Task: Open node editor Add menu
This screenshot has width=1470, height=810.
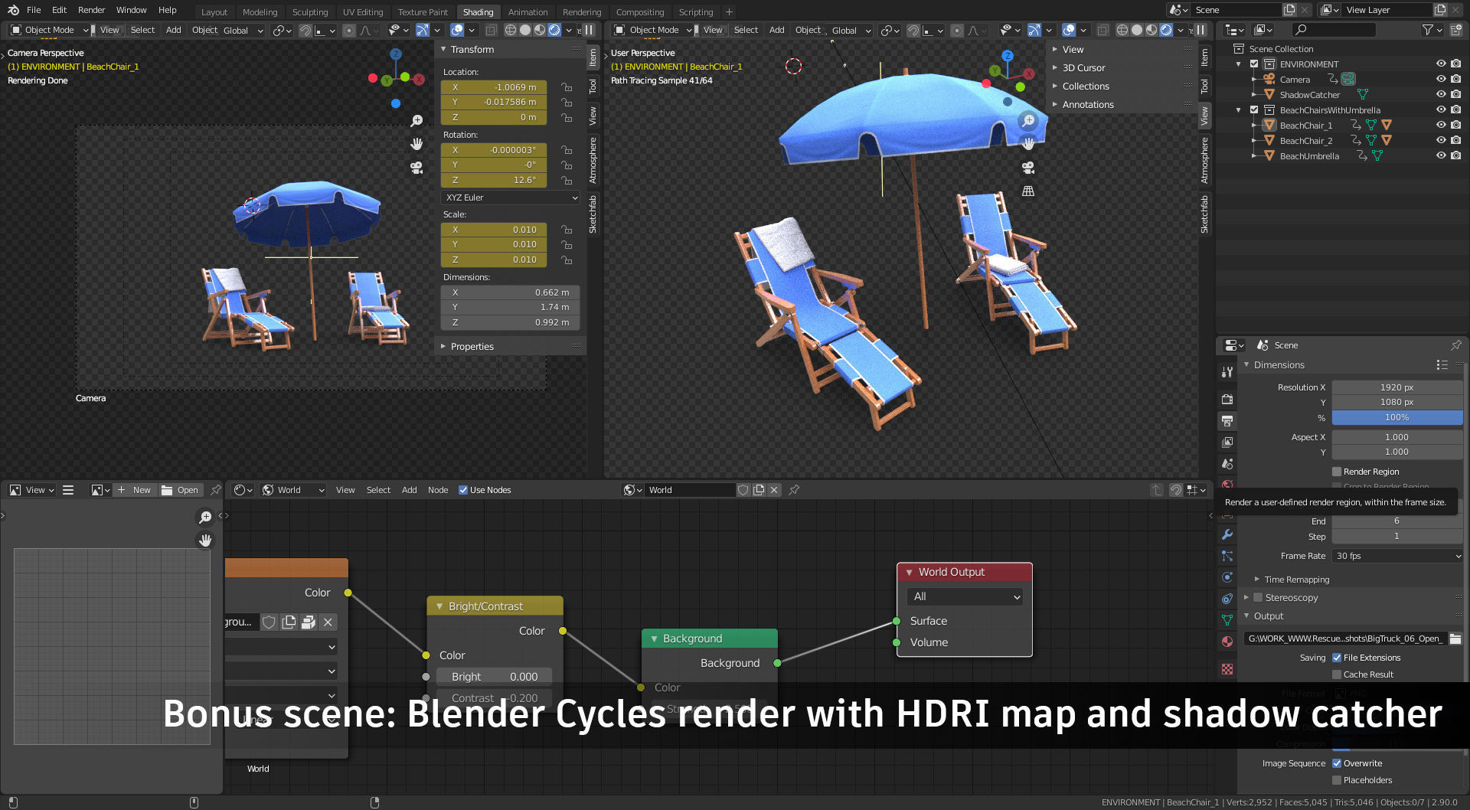Action: 410,490
